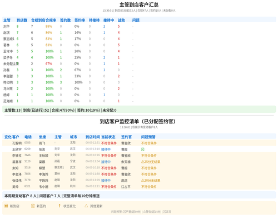Select customer 孔智明 in monitoring list

tap(17, 143)
